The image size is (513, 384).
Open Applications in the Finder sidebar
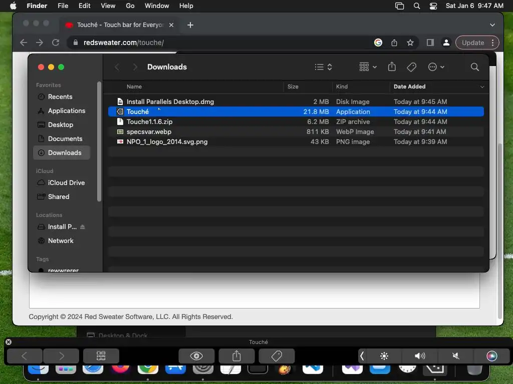click(61, 110)
